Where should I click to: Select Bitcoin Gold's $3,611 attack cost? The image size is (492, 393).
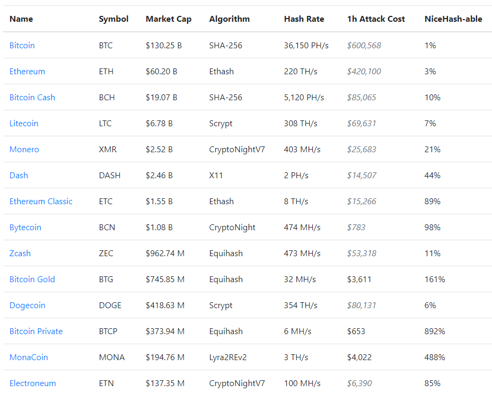[x=359, y=280]
